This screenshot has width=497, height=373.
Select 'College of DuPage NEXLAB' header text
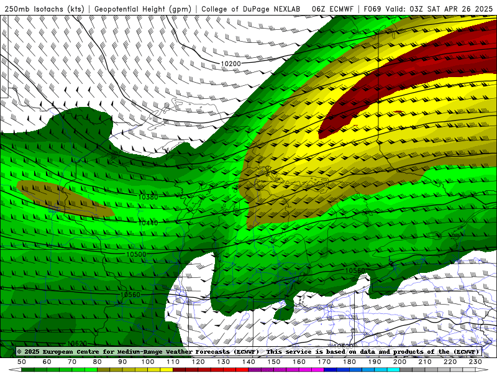coord(250,9)
